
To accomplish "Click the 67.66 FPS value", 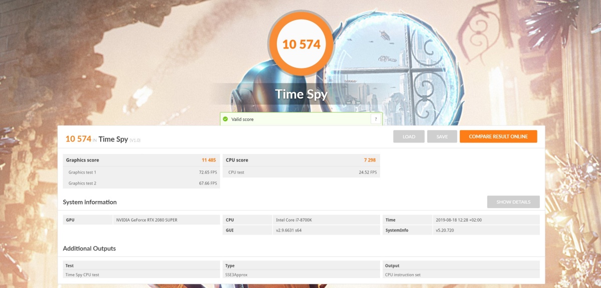I will [x=208, y=183].
